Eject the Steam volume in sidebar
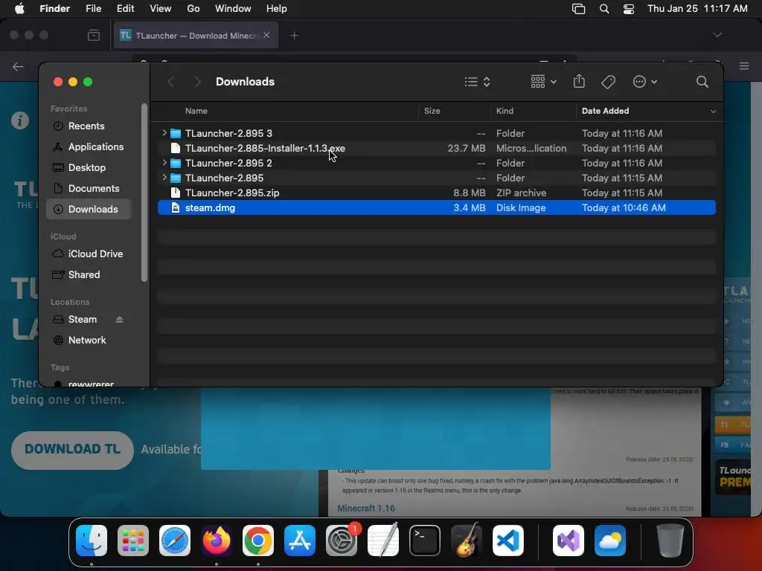 tap(120, 320)
